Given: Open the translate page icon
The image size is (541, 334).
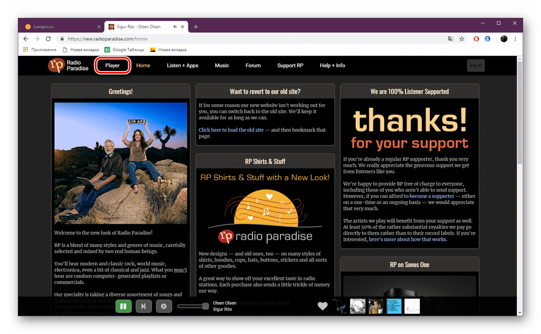Looking at the screenshot, I should point(450,39).
